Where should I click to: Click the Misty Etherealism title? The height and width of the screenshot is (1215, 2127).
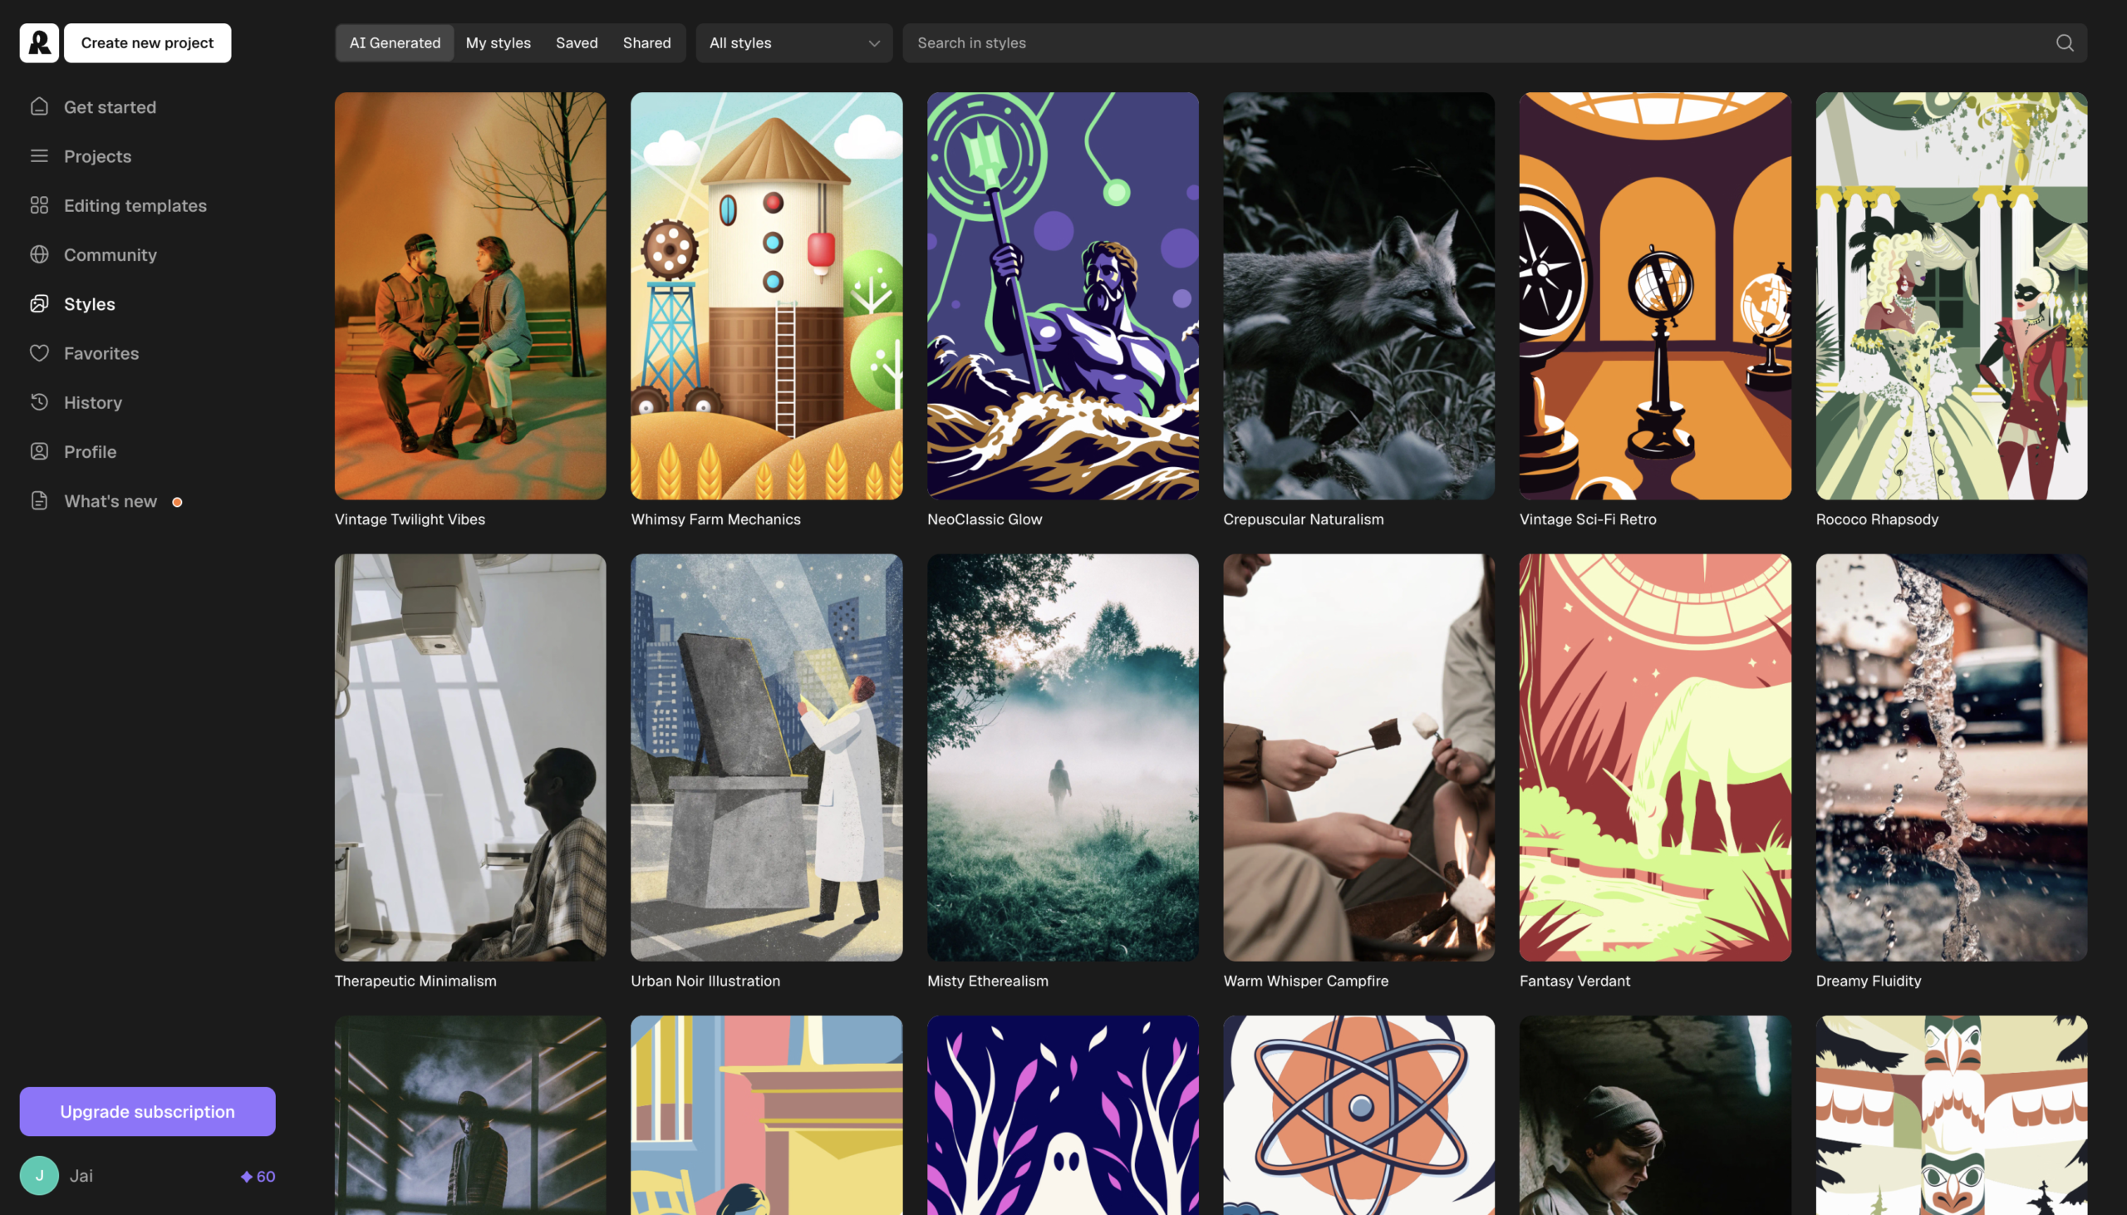pyautogui.click(x=988, y=981)
